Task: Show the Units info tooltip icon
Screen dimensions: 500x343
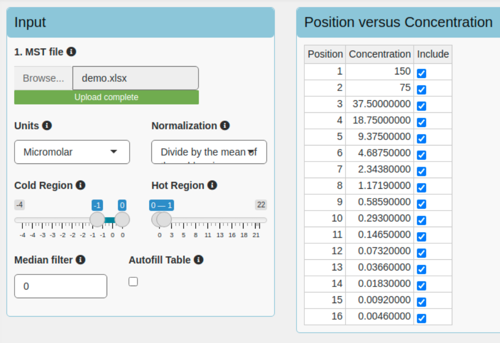Action: [x=47, y=126]
